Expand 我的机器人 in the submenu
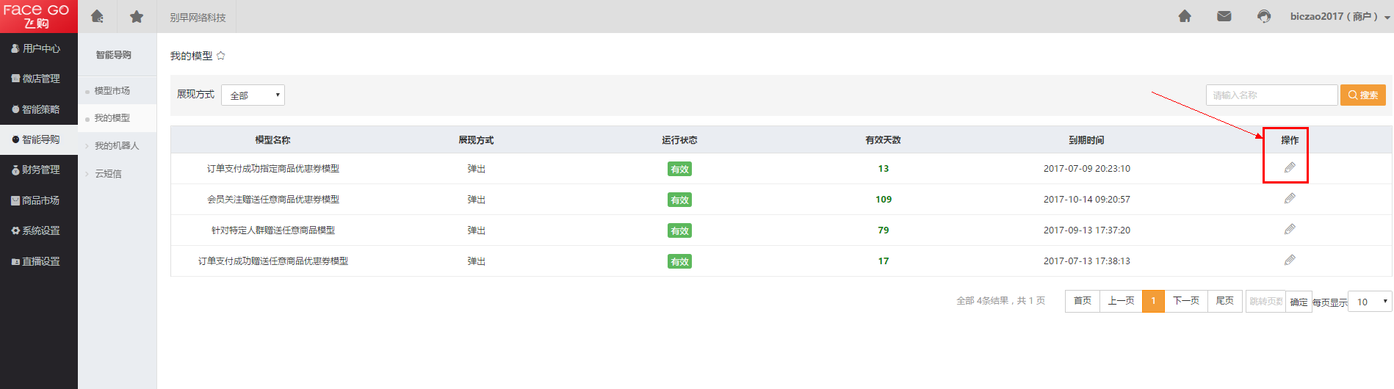The width and height of the screenshot is (1394, 389). point(116,146)
